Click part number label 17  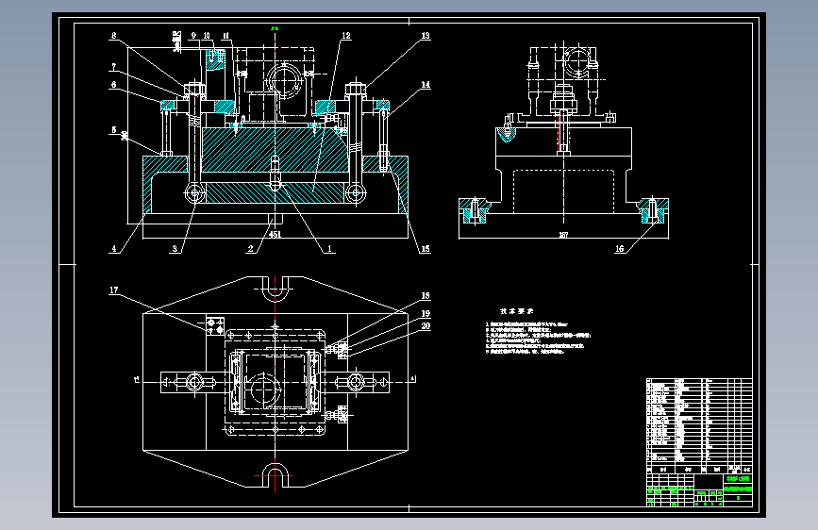(x=114, y=290)
